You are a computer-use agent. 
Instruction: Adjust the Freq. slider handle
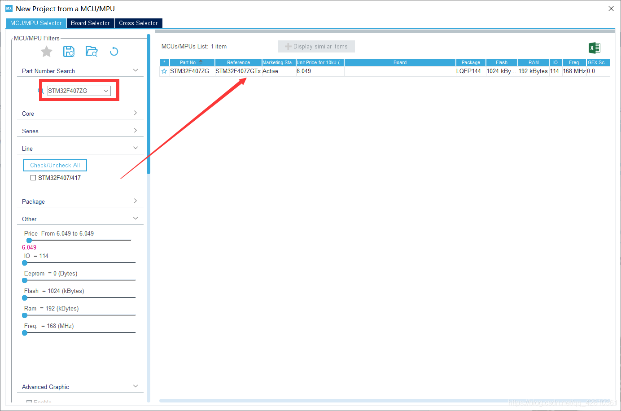pos(25,333)
